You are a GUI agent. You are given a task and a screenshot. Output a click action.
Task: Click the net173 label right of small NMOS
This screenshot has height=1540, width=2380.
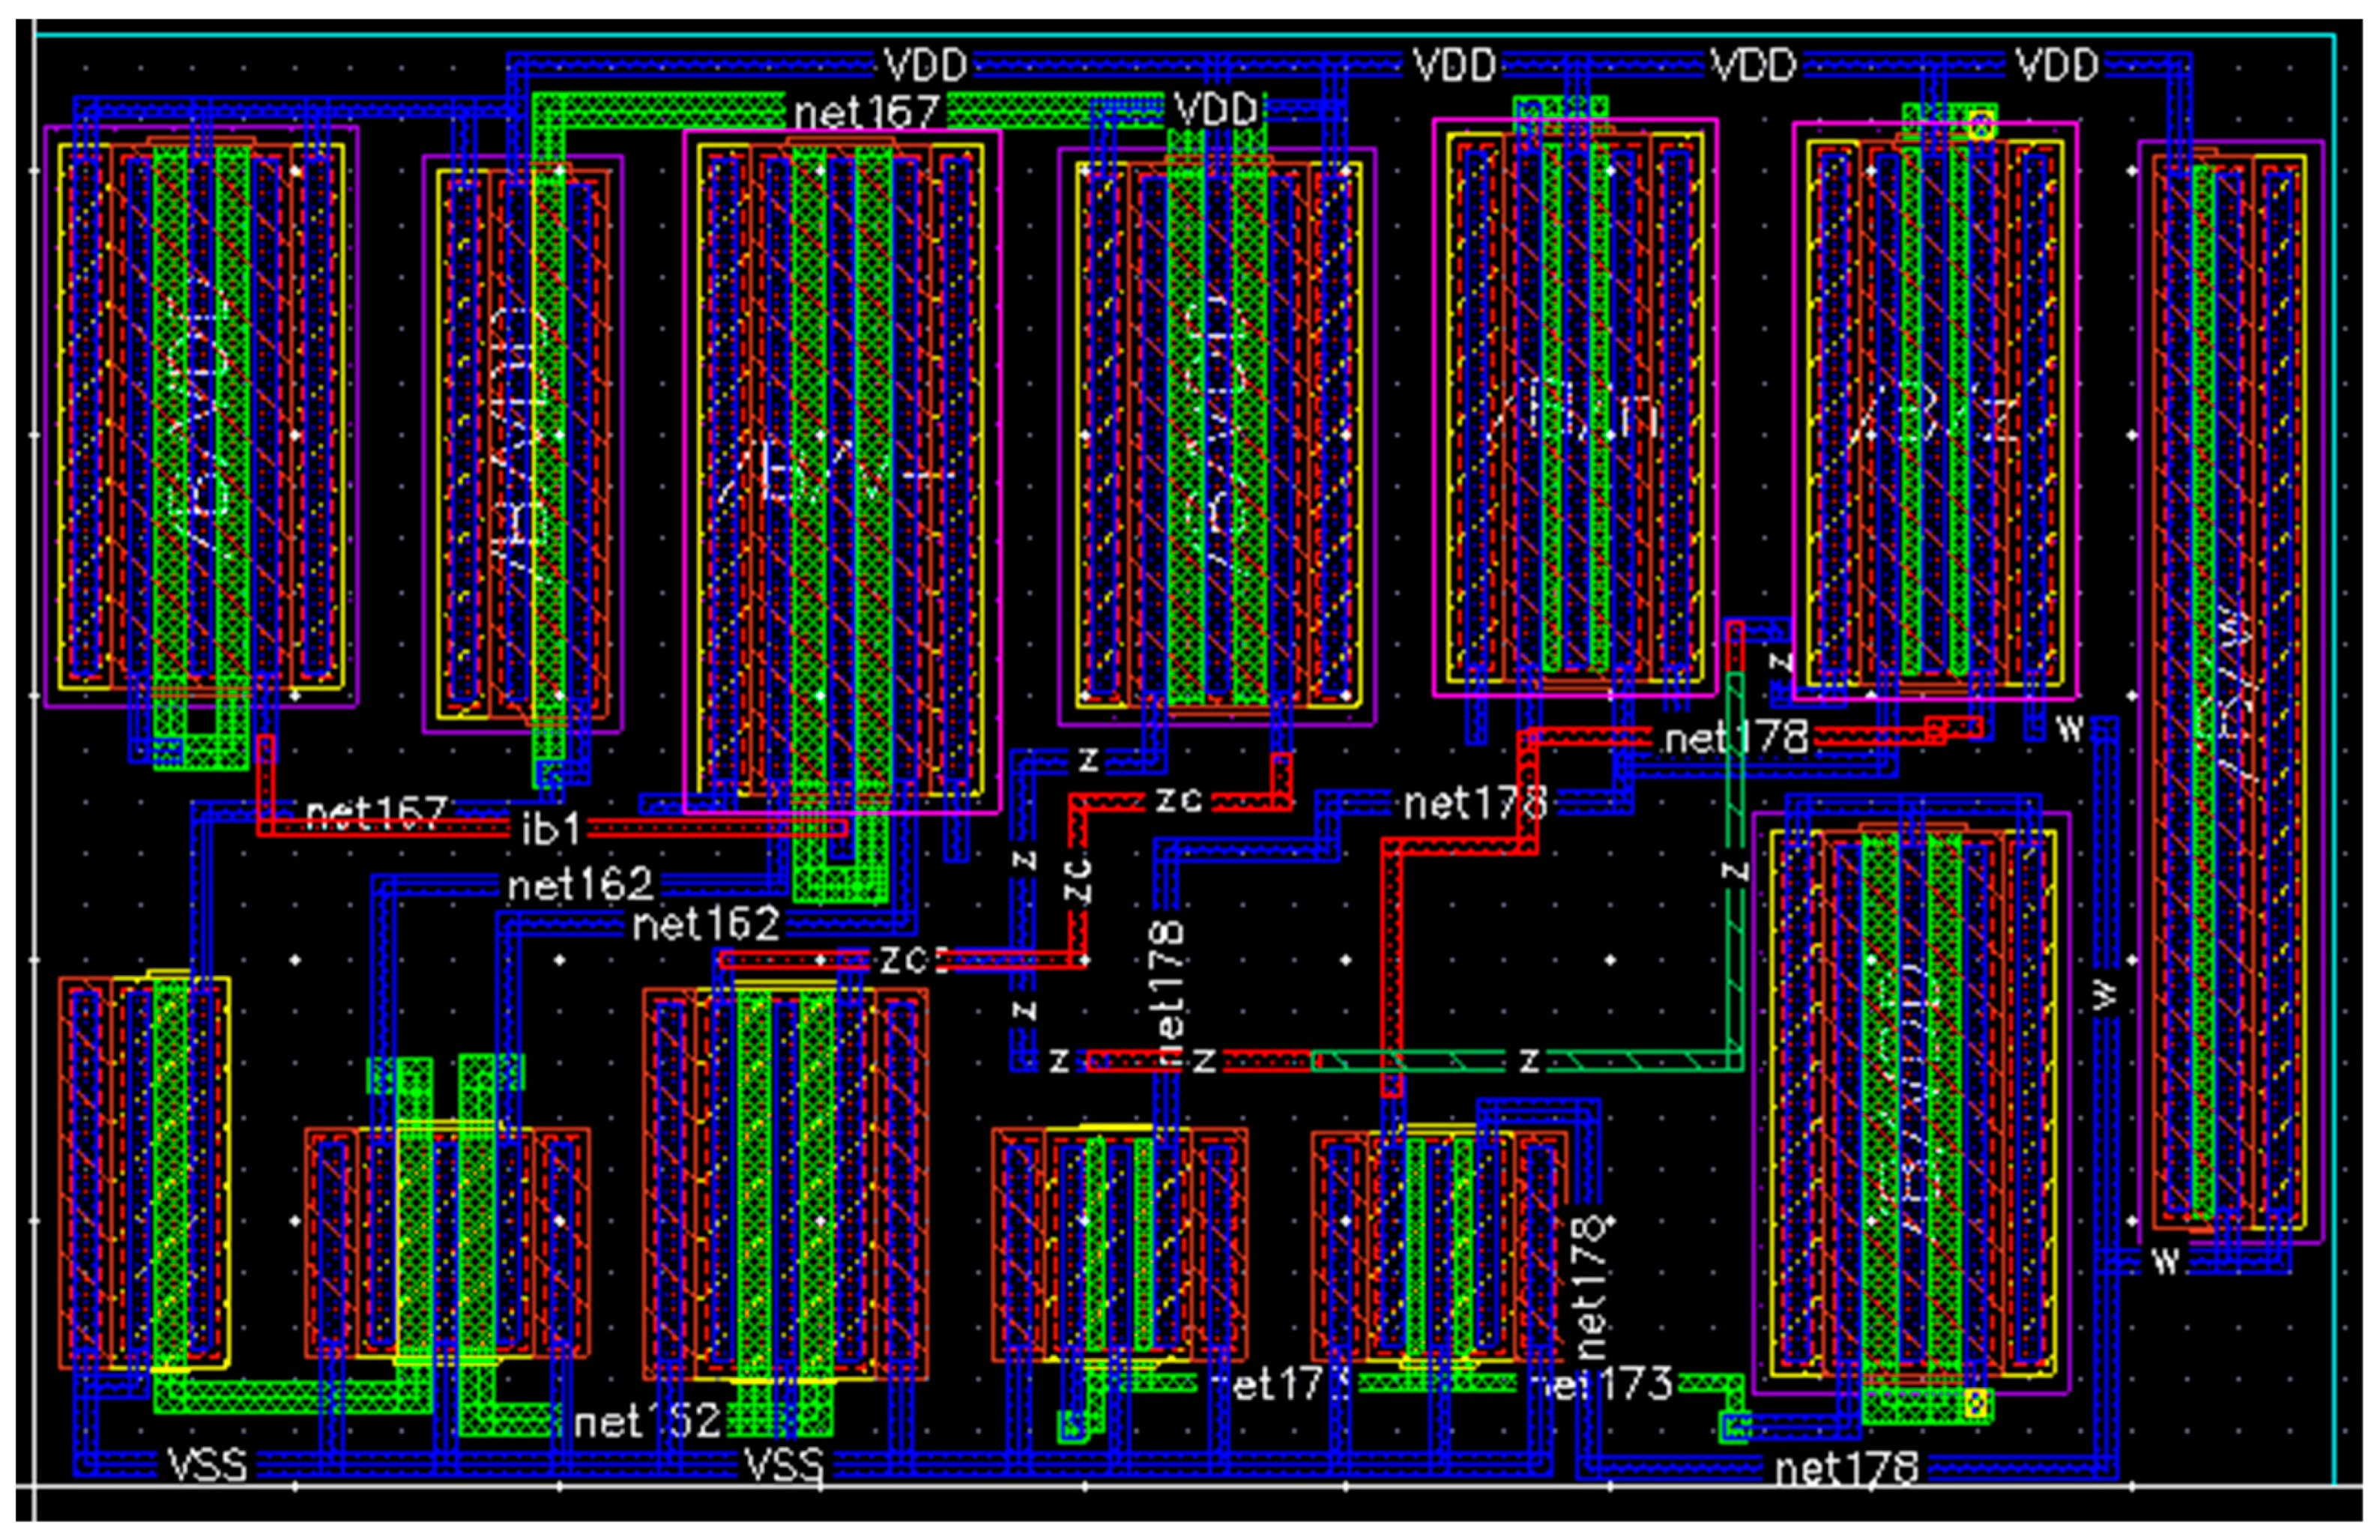coord(1602,1384)
